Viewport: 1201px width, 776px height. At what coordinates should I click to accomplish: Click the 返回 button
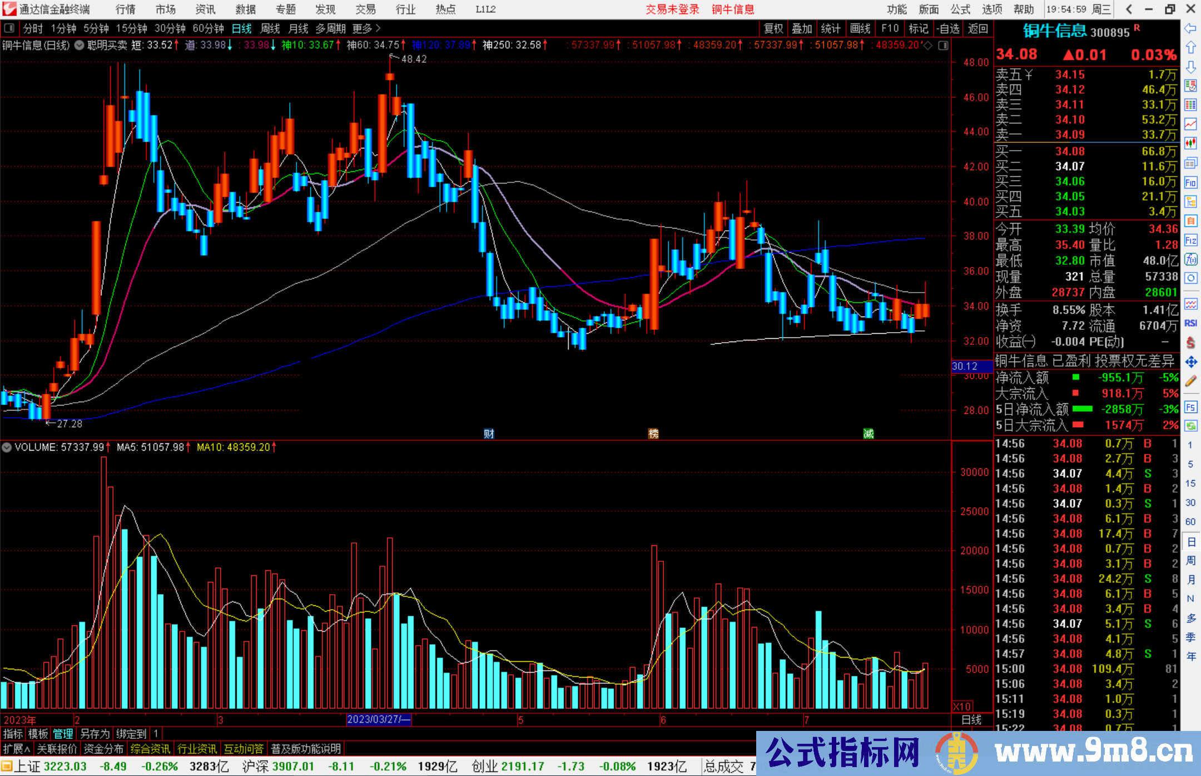978,28
